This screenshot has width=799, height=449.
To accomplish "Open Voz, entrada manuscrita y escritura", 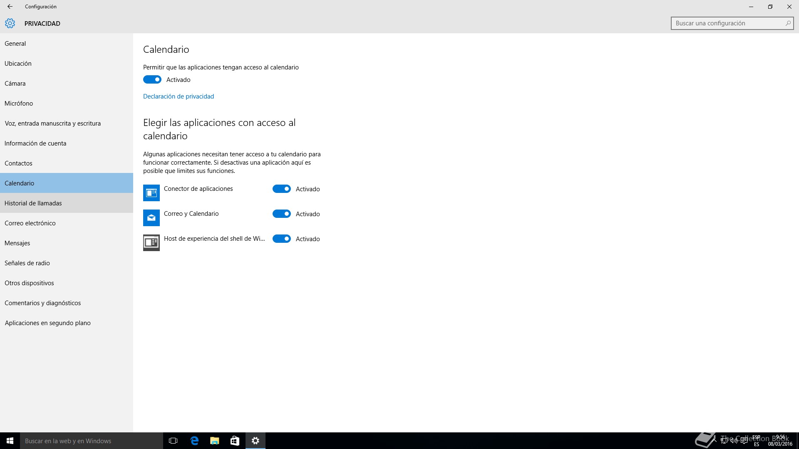I will 67,123.
